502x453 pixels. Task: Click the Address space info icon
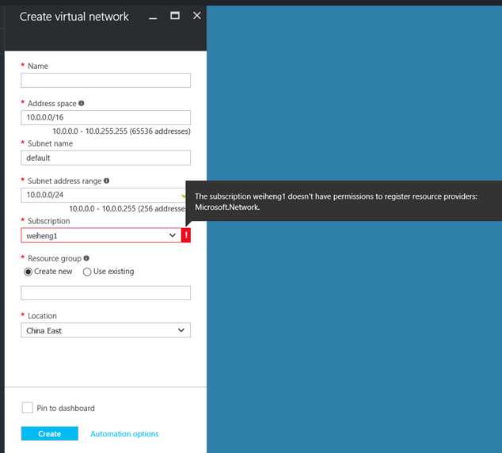[82, 103]
